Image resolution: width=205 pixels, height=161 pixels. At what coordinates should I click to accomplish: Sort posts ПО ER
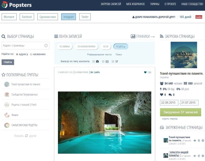point(106,46)
